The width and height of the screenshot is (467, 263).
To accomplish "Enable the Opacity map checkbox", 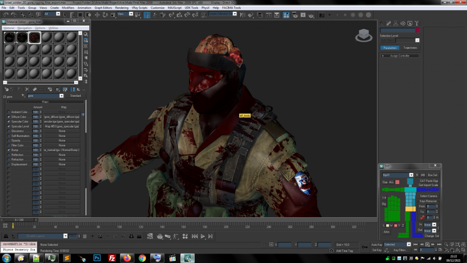I will tap(8, 141).
